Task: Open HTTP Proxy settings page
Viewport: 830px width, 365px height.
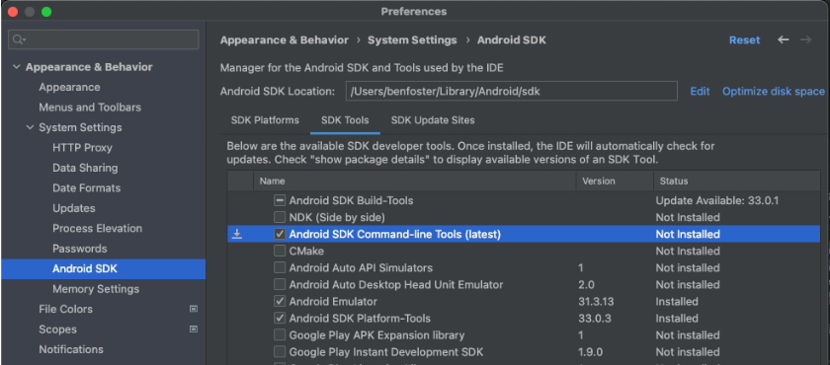Action: [82, 148]
